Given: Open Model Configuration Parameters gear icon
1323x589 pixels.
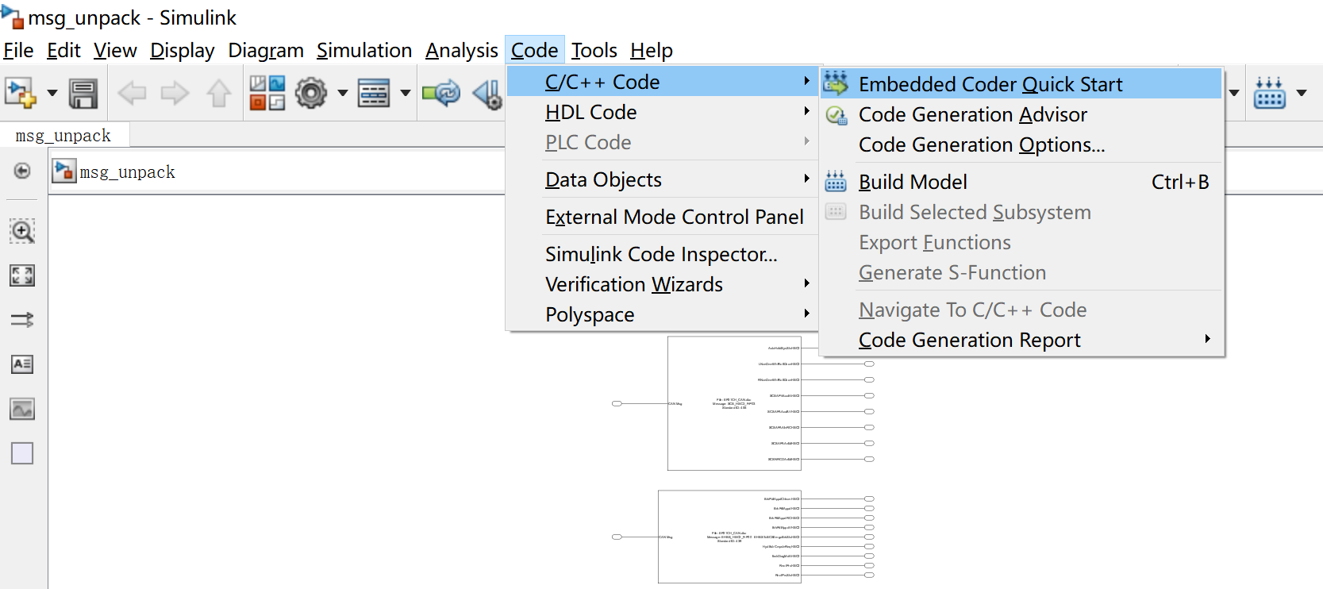Looking at the screenshot, I should click(311, 93).
